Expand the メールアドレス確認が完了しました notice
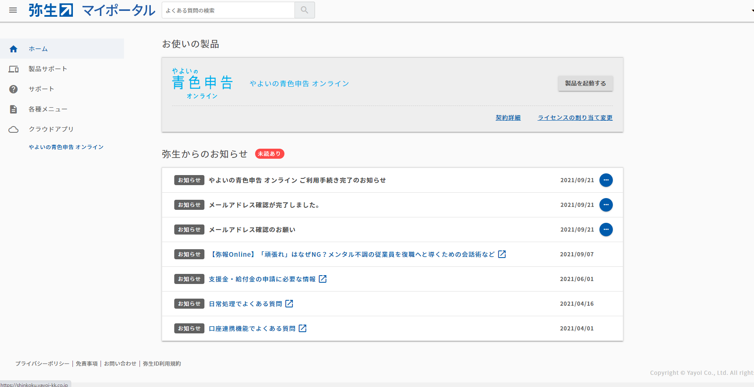Image resolution: width=754 pixels, height=387 pixels. click(606, 205)
